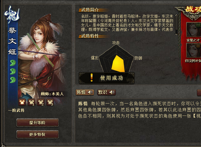Select skin outfit number 2 icon
Image resolution: width=201 pixels, height=147 pixels.
click(x=40, y=102)
